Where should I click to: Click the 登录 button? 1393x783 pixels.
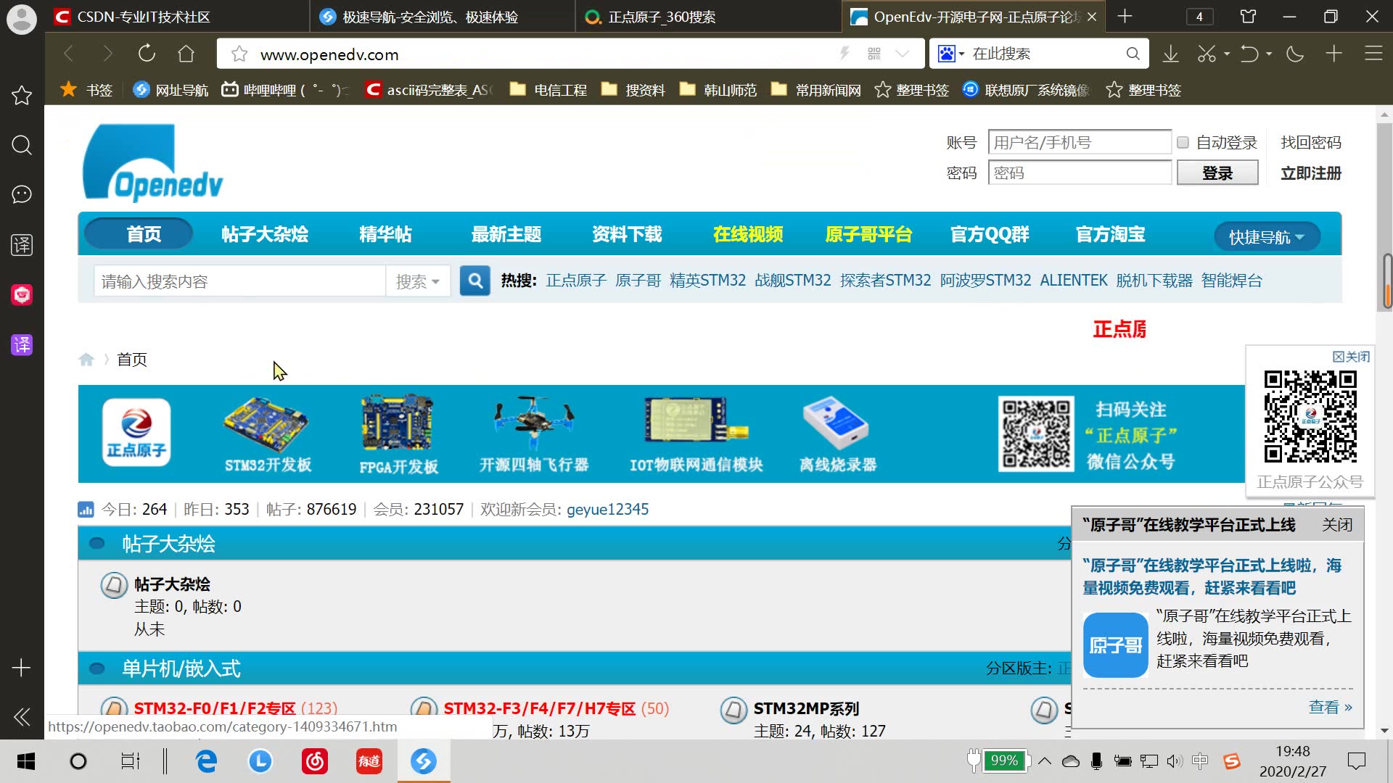1217,173
